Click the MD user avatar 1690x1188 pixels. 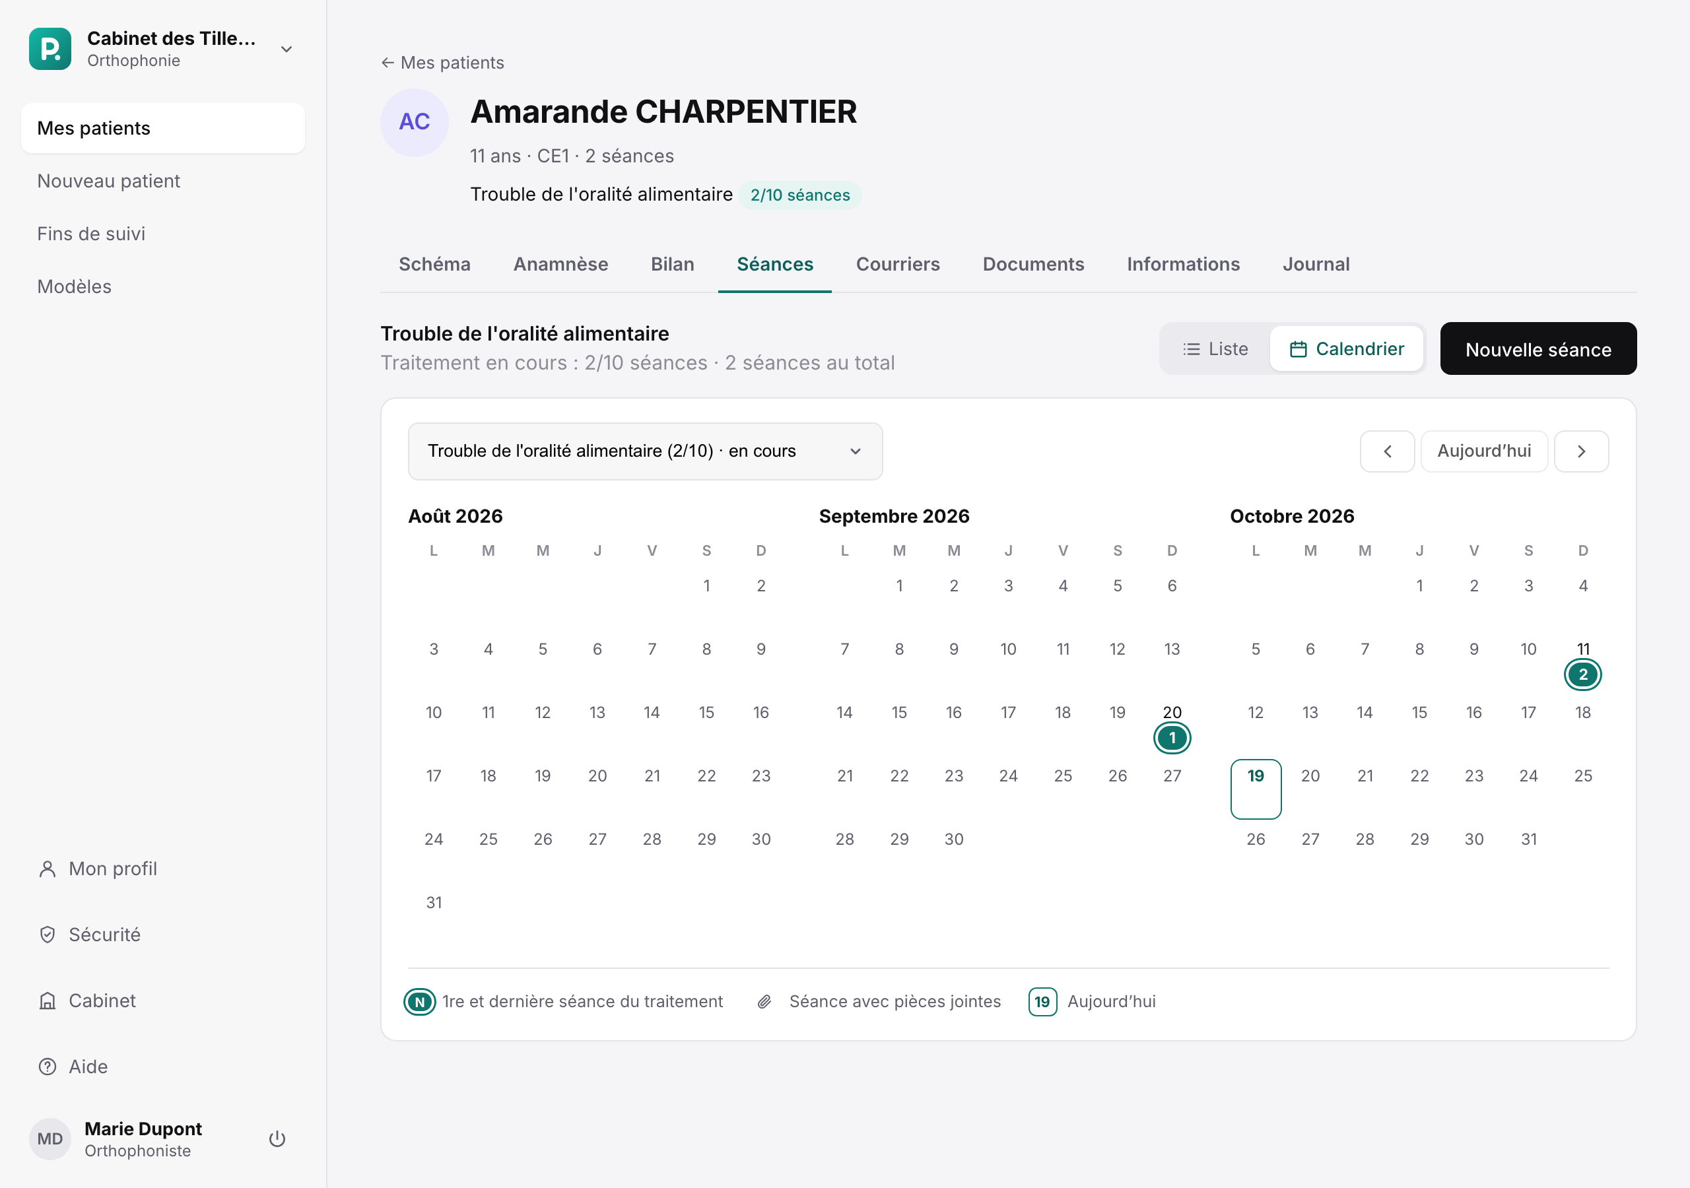click(50, 1138)
